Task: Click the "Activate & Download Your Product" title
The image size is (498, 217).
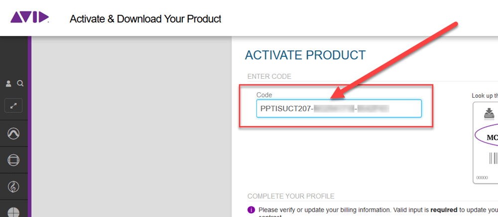Action: [145, 19]
